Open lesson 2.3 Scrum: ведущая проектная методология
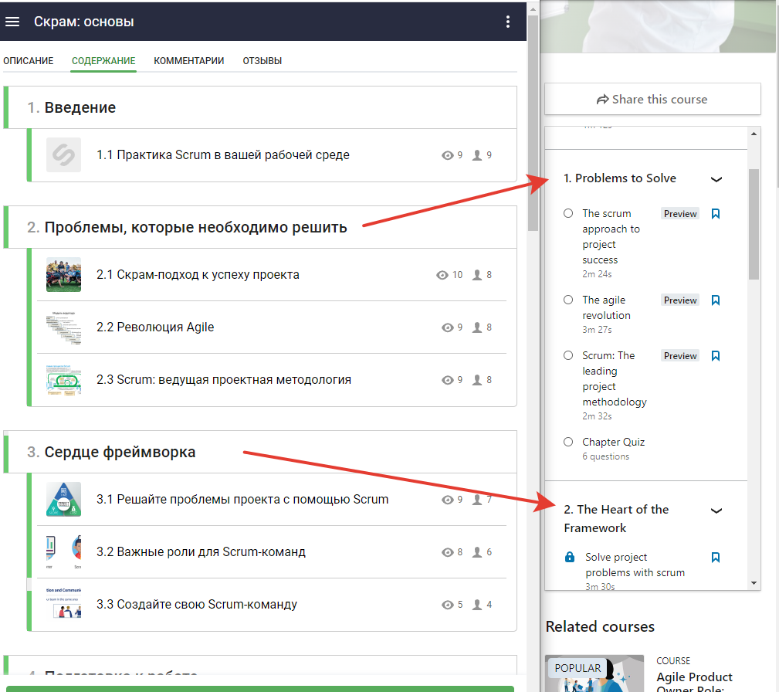779x692 pixels. tap(224, 380)
